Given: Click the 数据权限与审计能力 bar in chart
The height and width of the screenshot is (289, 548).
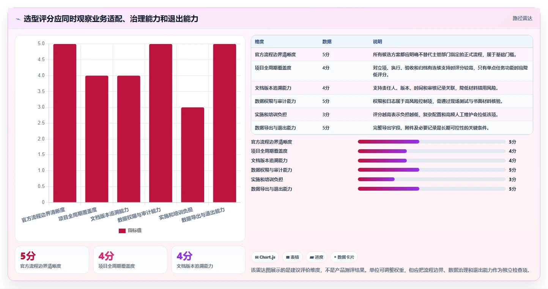Looking at the screenshot, I should [161, 123].
